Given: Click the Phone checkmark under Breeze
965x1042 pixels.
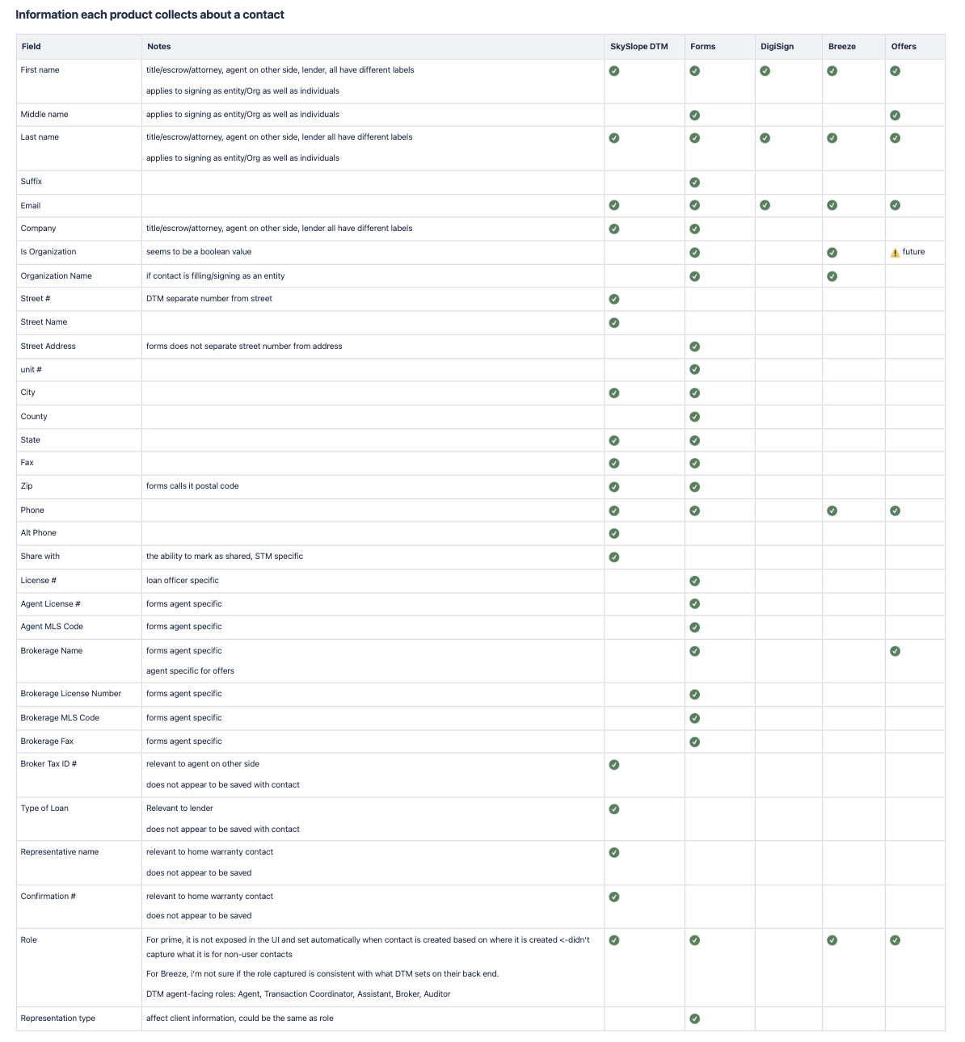Looking at the screenshot, I should pos(832,510).
